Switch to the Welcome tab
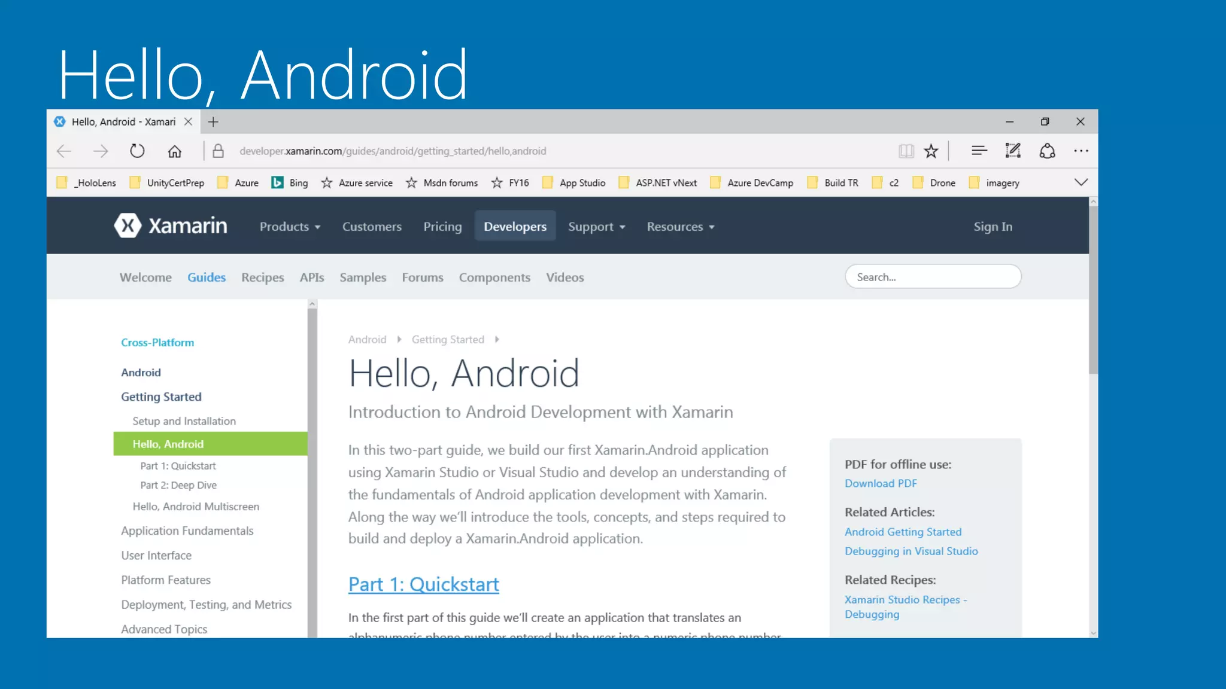Image resolution: width=1226 pixels, height=689 pixels. coord(145,278)
